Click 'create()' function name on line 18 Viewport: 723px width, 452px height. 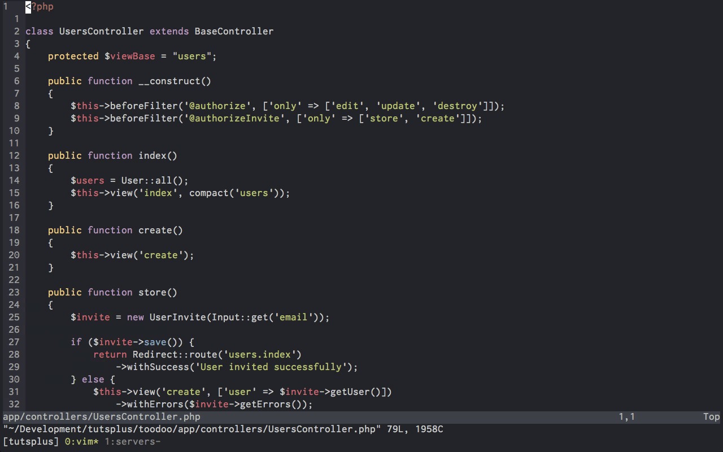(161, 231)
